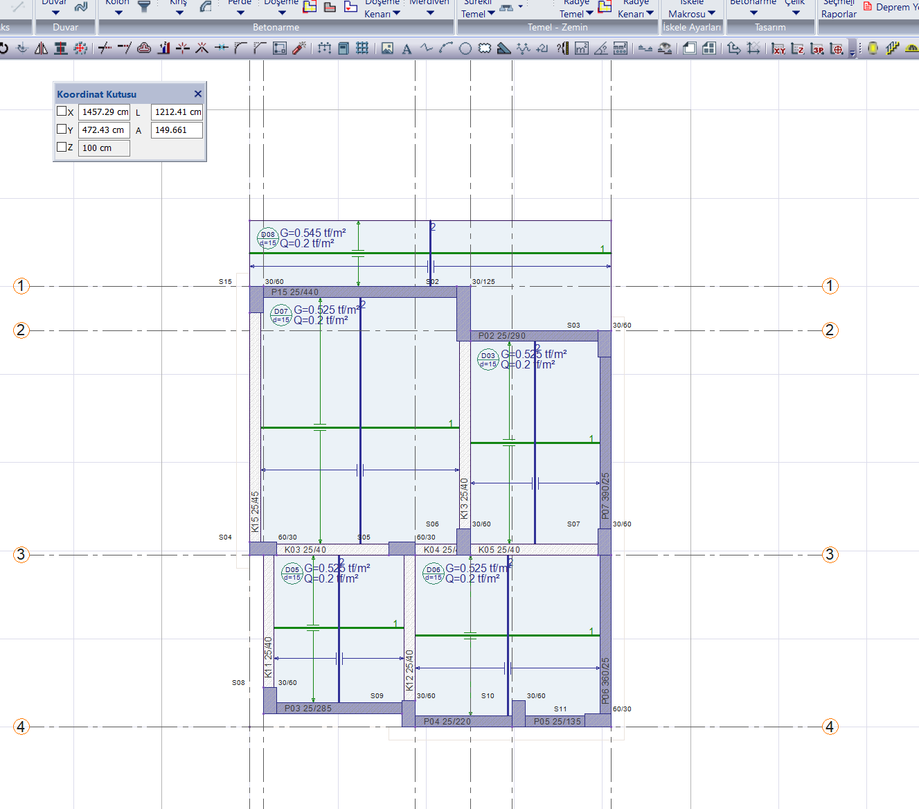This screenshot has width=919, height=809.
Task: Select the trim line tool icon
Action: [105, 48]
